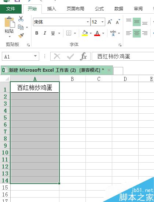Select column A header
The width and height of the screenshot is (154, 202).
tap(35, 79)
